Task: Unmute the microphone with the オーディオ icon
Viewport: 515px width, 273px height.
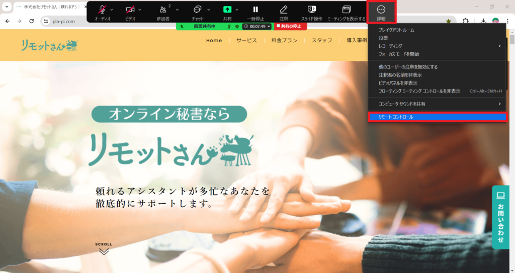Action: click(102, 10)
